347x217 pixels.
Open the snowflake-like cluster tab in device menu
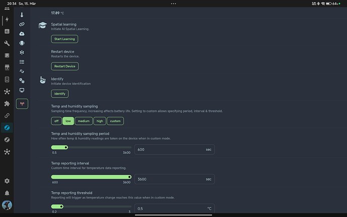[22, 52]
